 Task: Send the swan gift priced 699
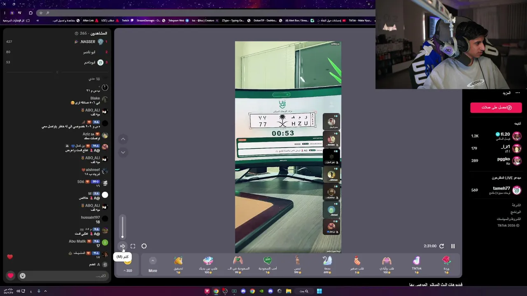(x=327, y=264)
